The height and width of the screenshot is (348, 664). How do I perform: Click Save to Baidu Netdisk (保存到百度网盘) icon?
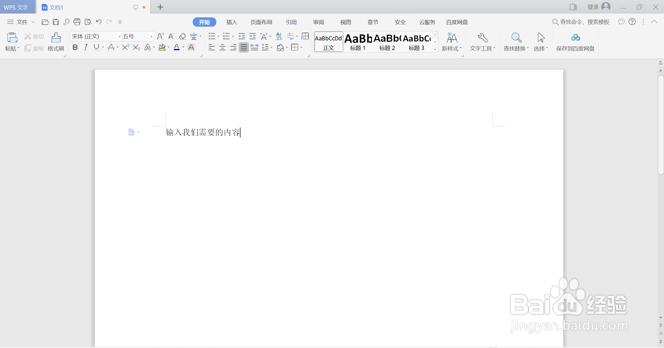click(x=575, y=38)
